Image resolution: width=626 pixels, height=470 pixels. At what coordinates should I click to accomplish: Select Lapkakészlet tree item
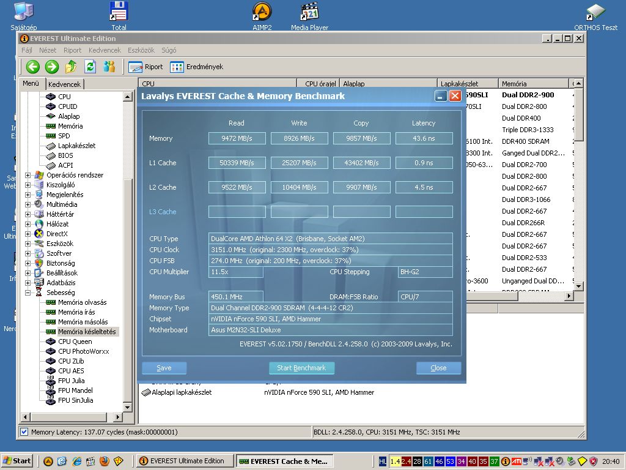[76, 146]
